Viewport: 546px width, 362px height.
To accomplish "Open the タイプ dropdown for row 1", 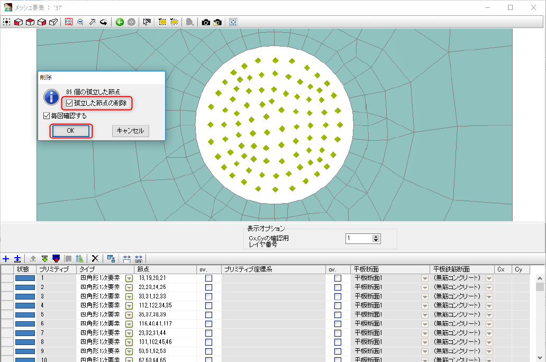I will (x=129, y=278).
